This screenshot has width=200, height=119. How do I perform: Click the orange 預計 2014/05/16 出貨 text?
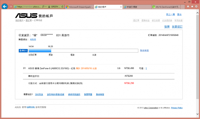tap(86, 68)
